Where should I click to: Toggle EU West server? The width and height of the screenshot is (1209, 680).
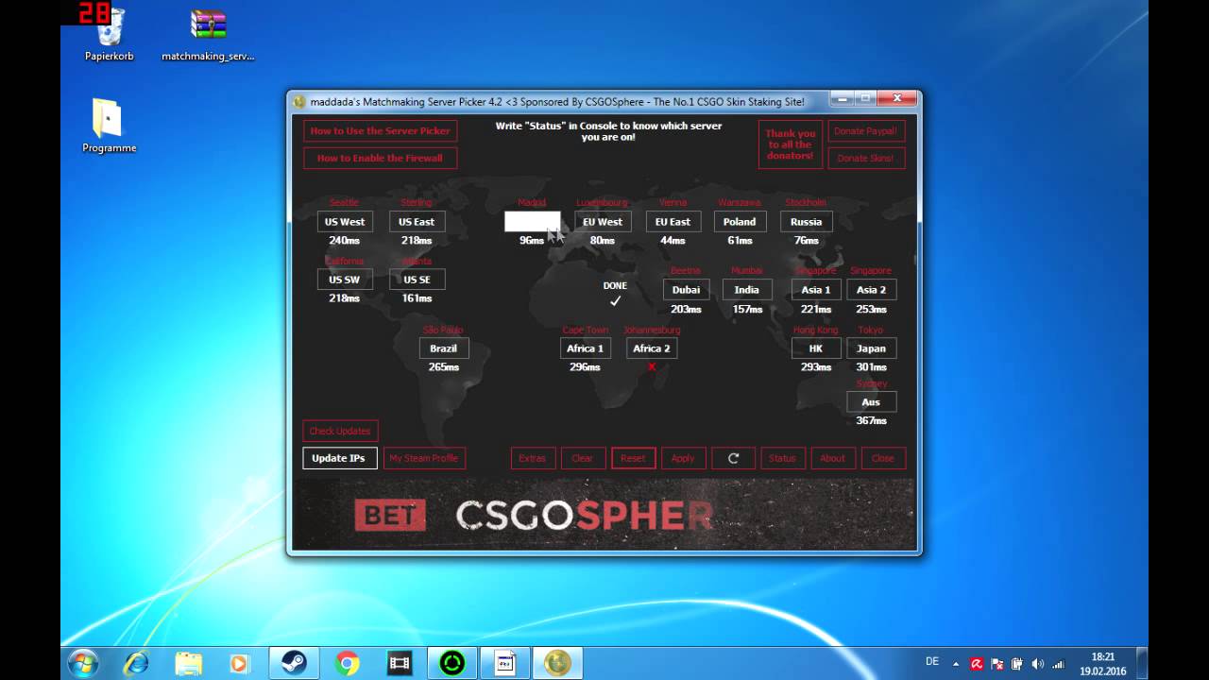click(603, 222)
